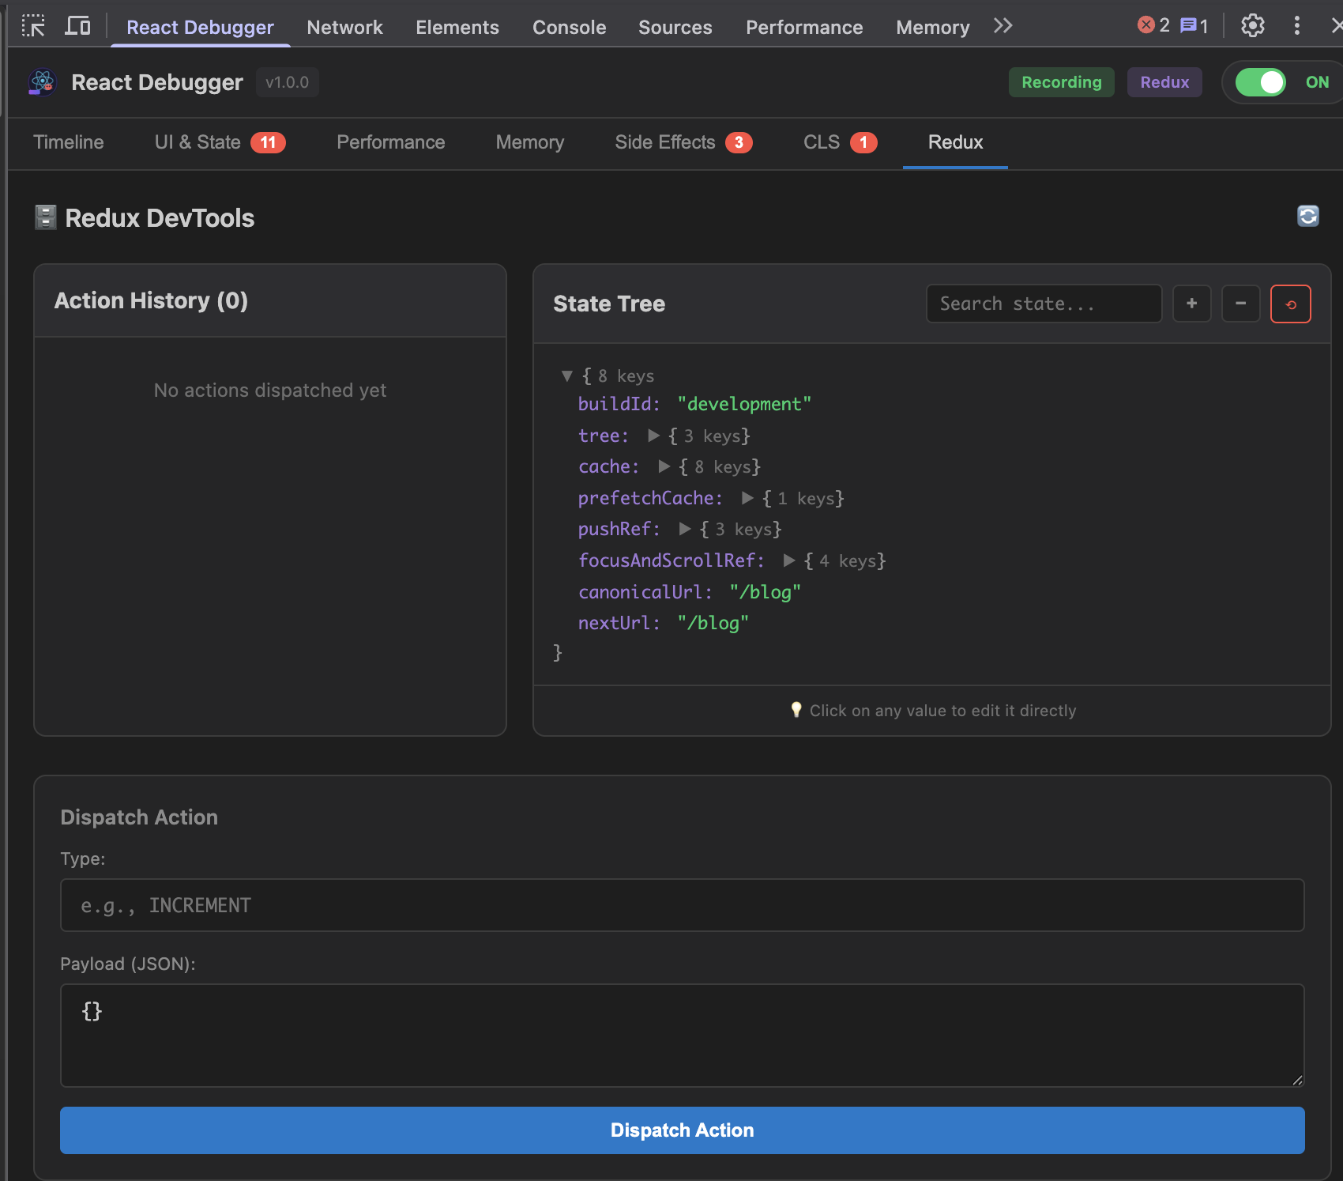The width and height of the screenshot is (1343, 1181).
Task: Edit the canonicalUrl value '/blog'
Action: [x=766, y=591]
